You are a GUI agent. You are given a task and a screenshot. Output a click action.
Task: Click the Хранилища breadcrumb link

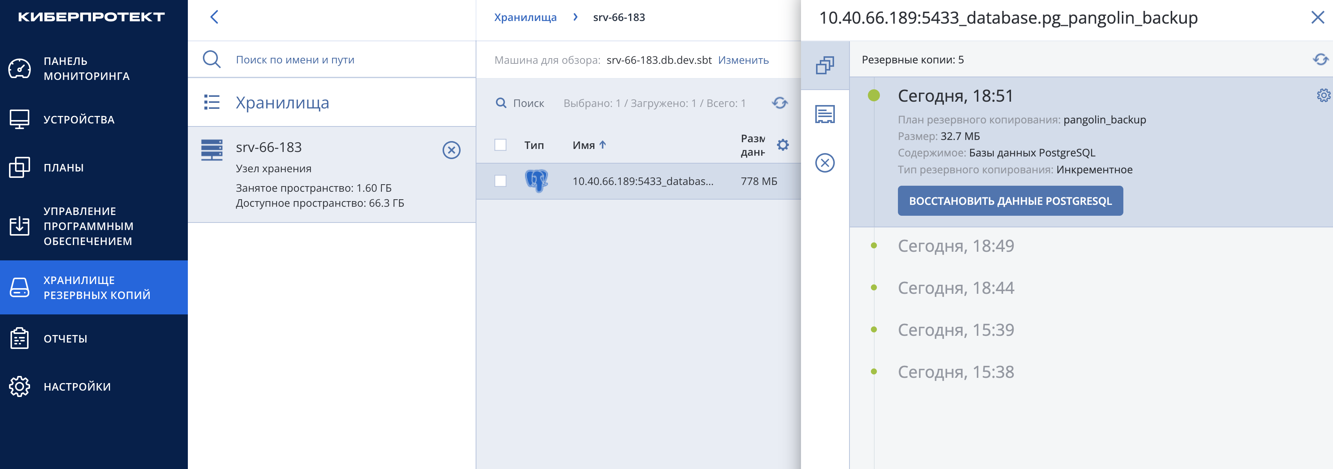(525, 17)
